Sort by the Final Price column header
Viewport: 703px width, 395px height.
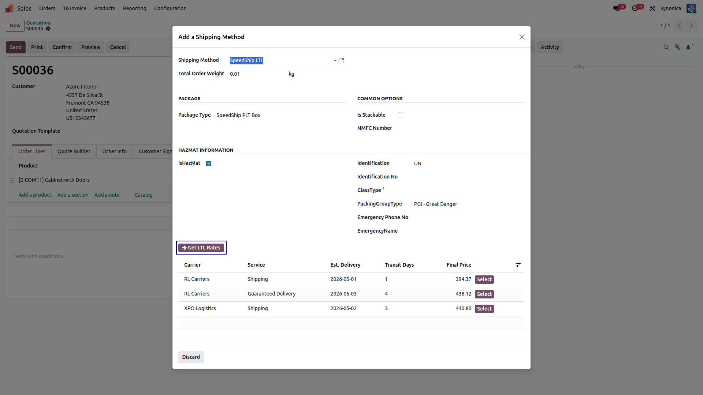coord(459,265)
